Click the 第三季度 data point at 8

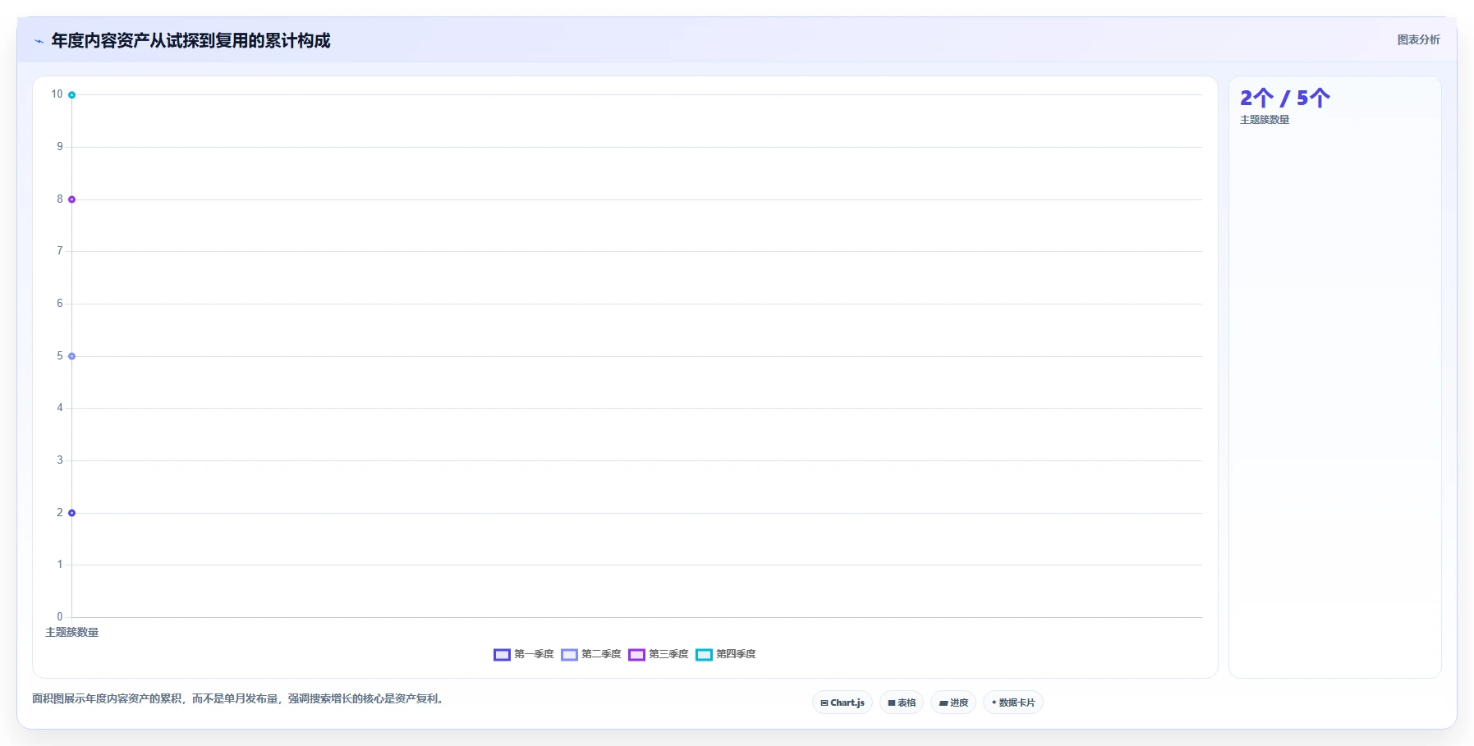click(x=71, y=199)
